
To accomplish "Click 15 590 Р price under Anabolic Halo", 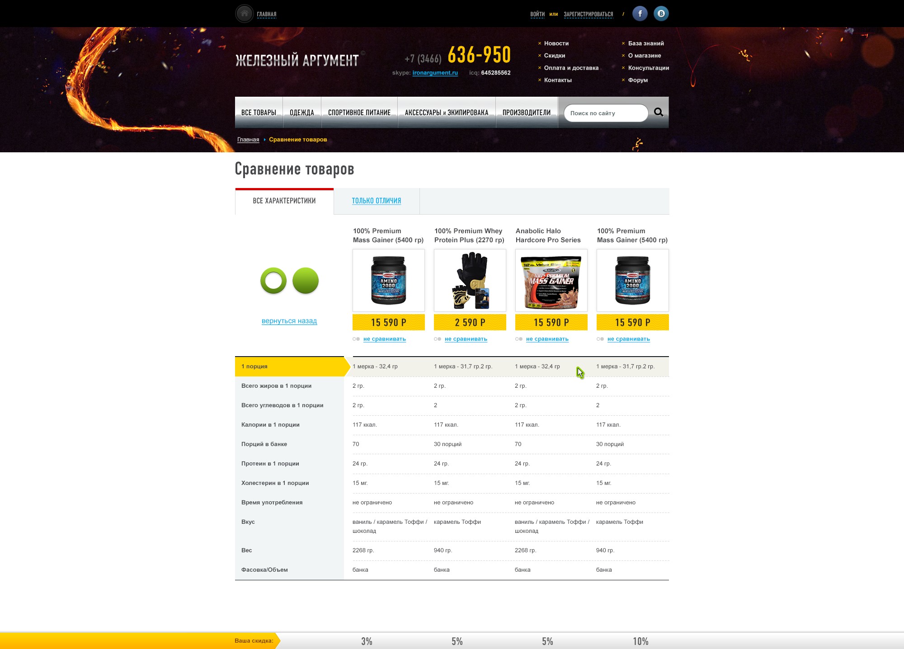I will pyautogui.click(x=551, y=322).
